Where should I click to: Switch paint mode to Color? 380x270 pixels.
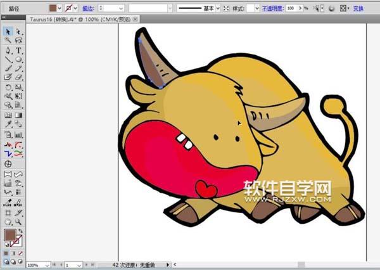[6, 254]
